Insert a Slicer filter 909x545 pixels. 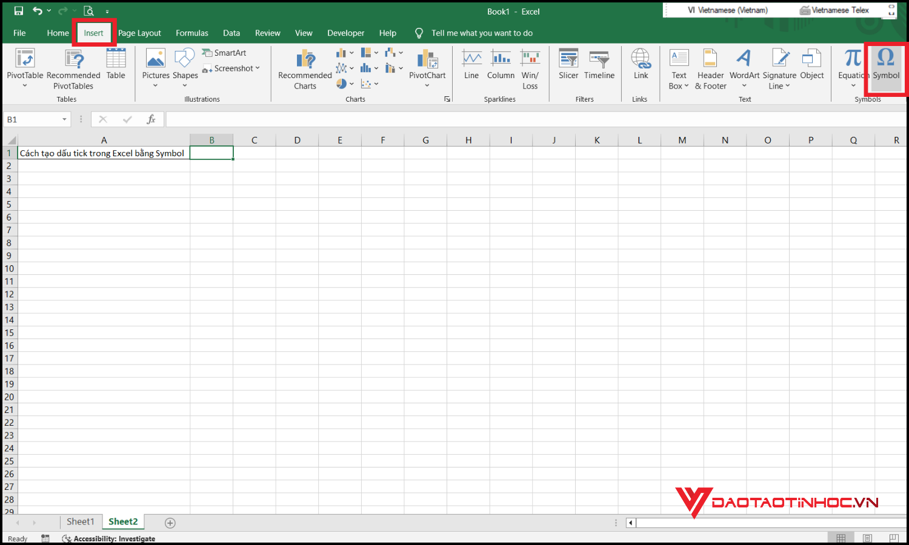568,64
